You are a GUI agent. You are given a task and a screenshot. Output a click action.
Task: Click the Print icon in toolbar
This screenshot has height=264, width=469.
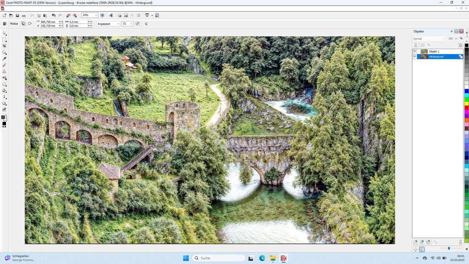point(24,15)
